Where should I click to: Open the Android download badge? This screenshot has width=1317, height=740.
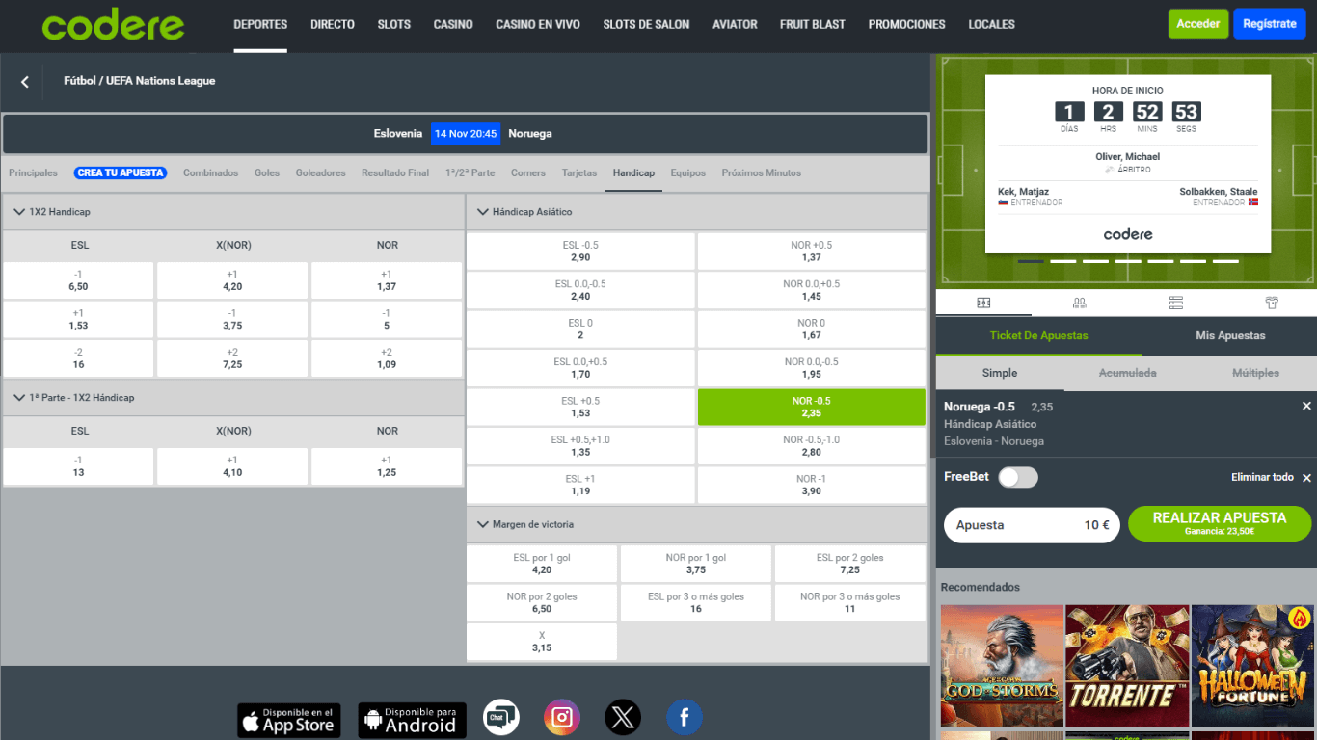click(412, 720)
